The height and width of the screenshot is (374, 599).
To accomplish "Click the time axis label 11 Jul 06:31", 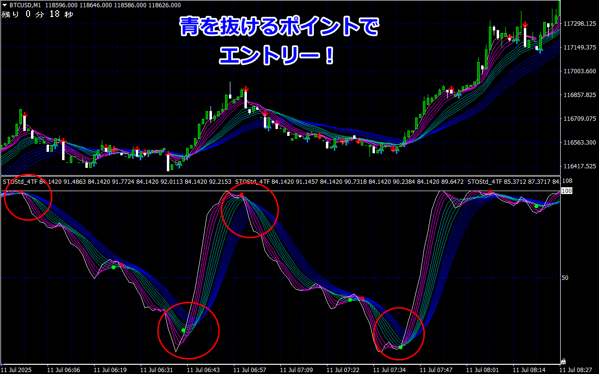I will tap(157, 370).
